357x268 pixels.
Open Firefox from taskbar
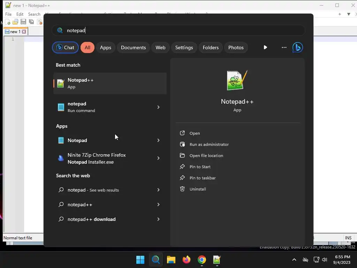pyautogui.click(x=187, y=260)
